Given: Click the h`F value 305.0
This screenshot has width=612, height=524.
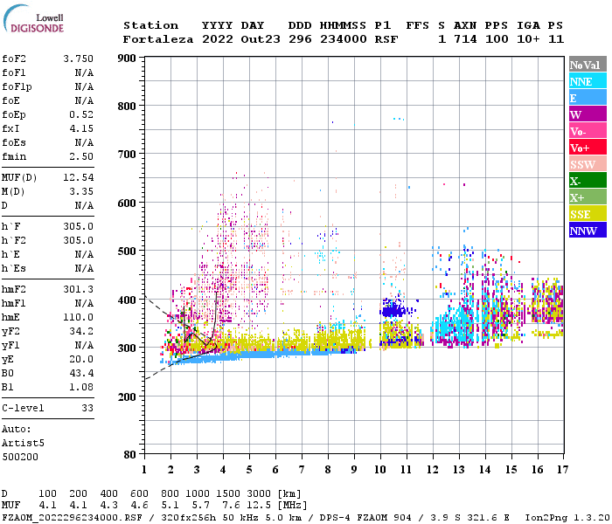Looking at the screenshot, I should click(79, 226).
